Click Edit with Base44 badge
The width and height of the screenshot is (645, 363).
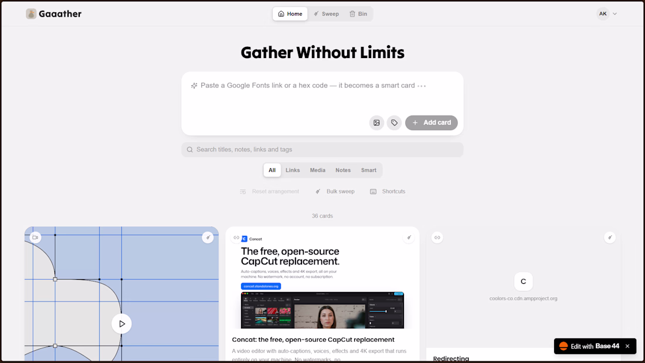tap(590, 346)
